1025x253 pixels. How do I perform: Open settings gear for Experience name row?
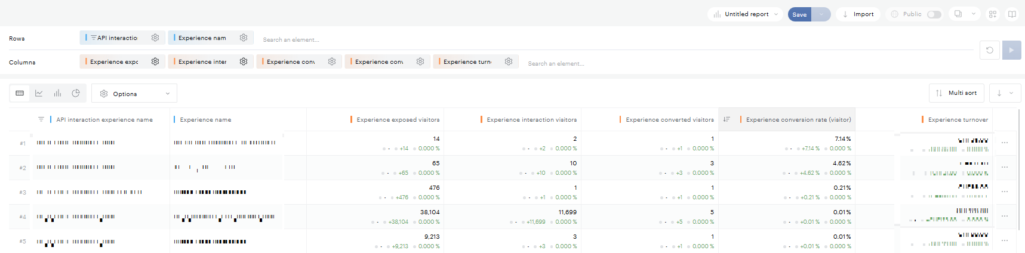244,38
